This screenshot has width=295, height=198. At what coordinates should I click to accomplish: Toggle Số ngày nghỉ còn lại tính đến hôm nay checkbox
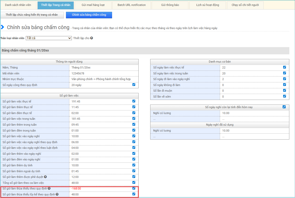coord(284,107)
